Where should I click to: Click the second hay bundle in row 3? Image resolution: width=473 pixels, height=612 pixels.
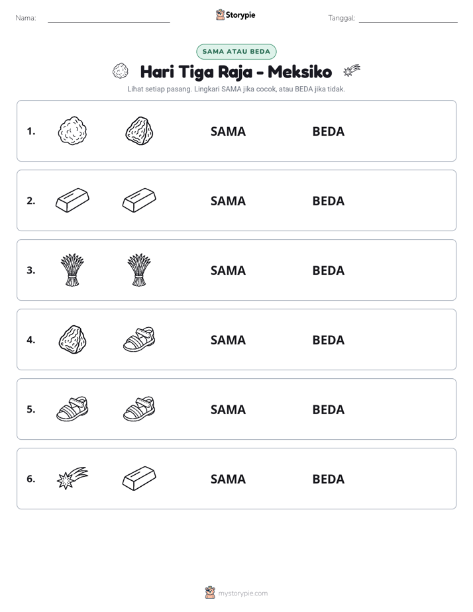139,270
